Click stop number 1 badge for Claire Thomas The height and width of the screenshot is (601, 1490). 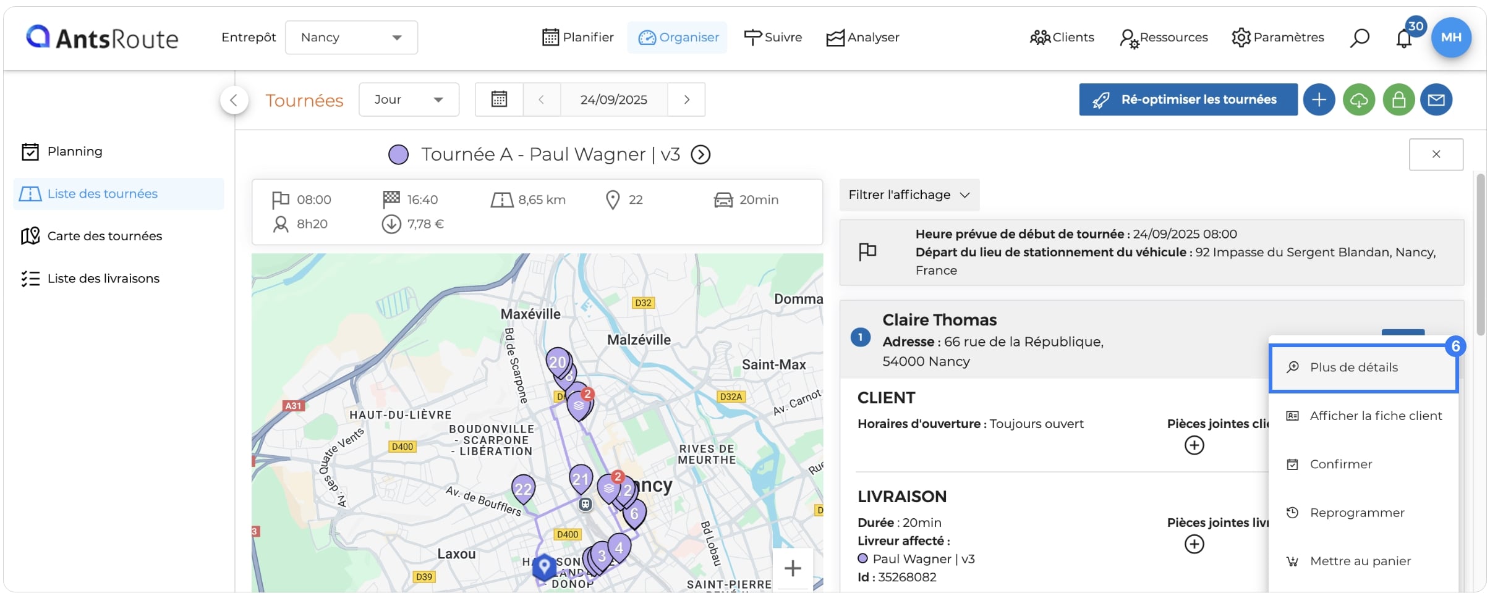click(x=861, y=337)
